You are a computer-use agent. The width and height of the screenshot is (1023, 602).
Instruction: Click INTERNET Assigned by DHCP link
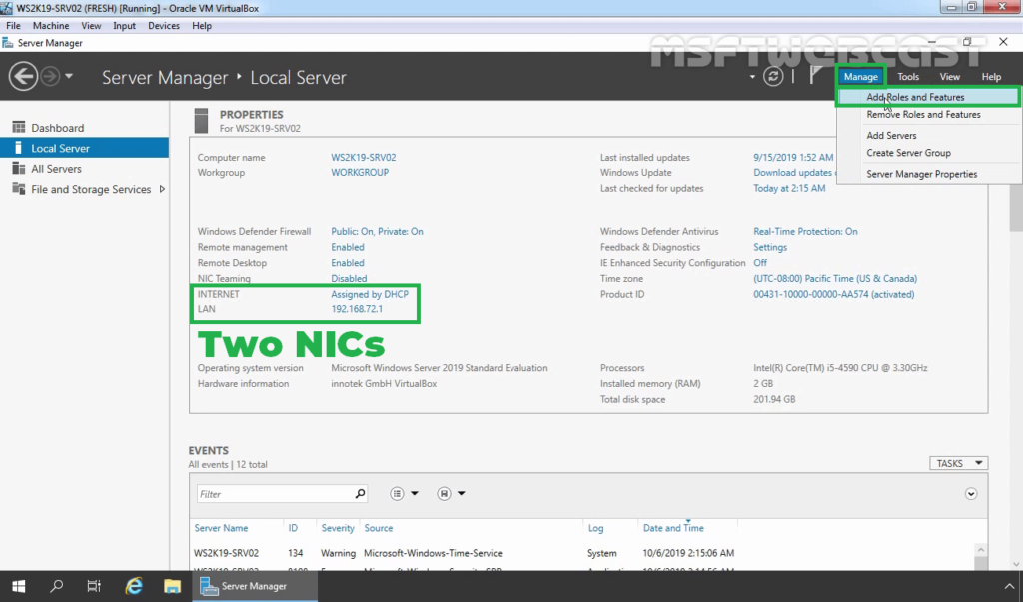point(370,294)
